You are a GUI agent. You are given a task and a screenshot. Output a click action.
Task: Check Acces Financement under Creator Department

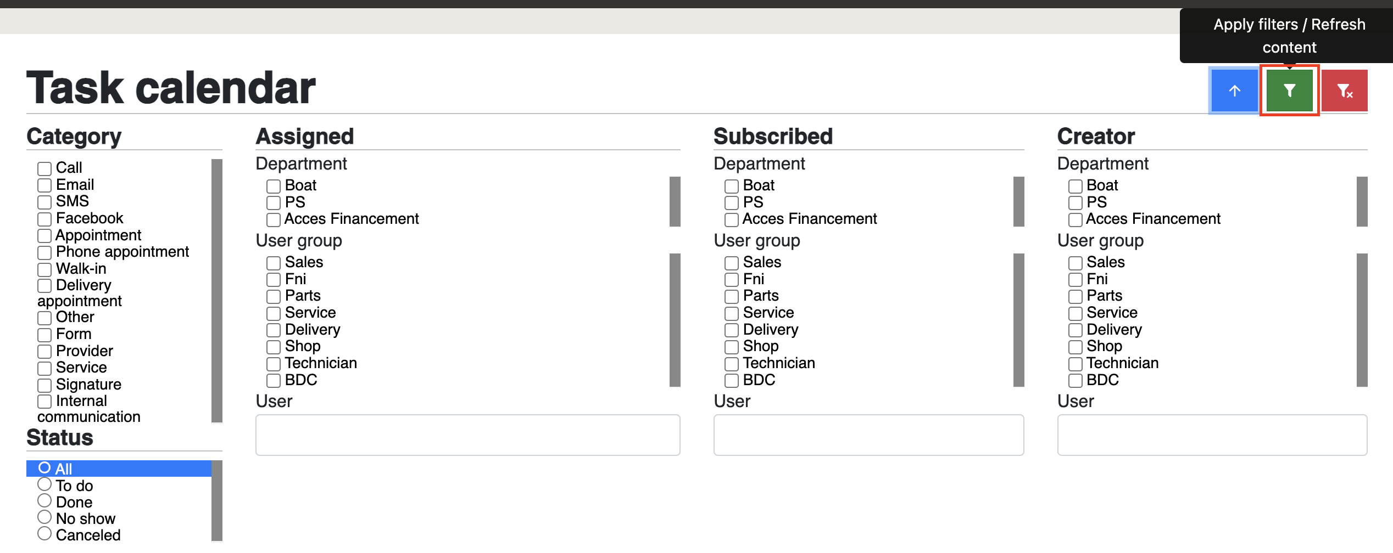coord(1076,220)
